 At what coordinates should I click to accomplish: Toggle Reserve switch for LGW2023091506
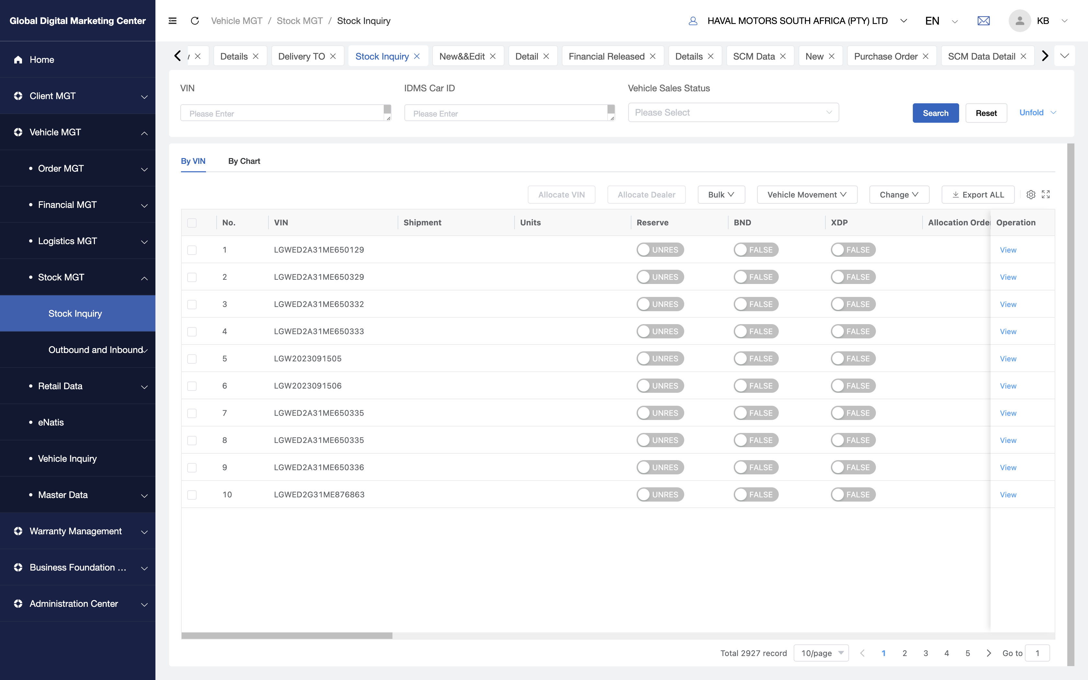pyautogui.click(x=660, y=386)
